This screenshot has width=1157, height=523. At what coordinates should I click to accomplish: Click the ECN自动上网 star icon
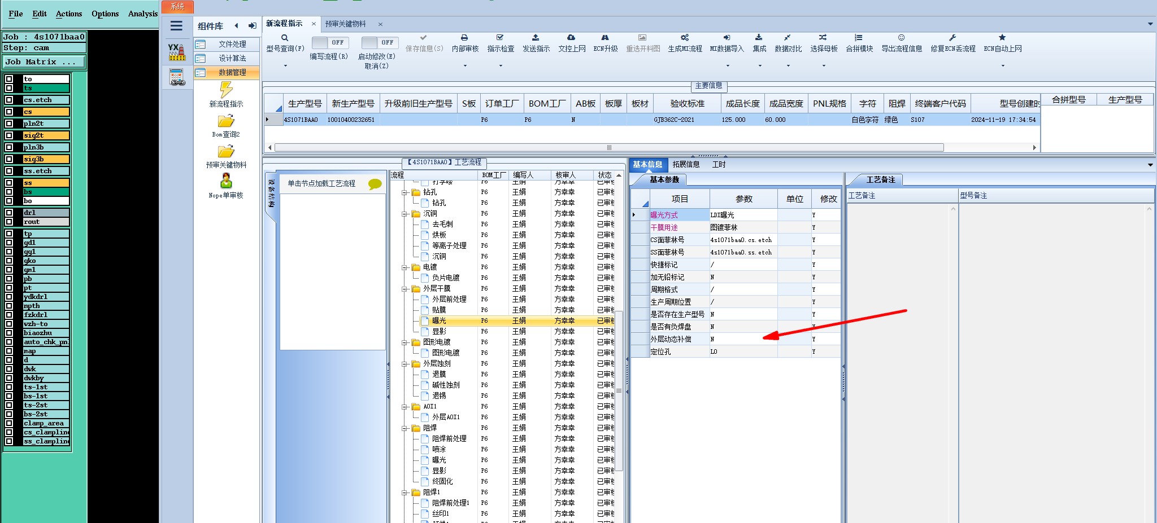tap(1002, 38)
